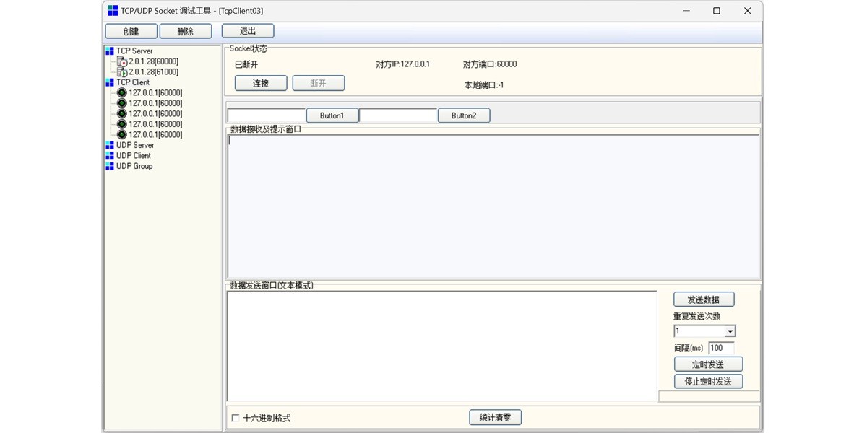Image resolution: width=867 pixels, height=433 pixels.
Task: Click the 删除 button on the toolbar
Action: (x=185, y=31)
